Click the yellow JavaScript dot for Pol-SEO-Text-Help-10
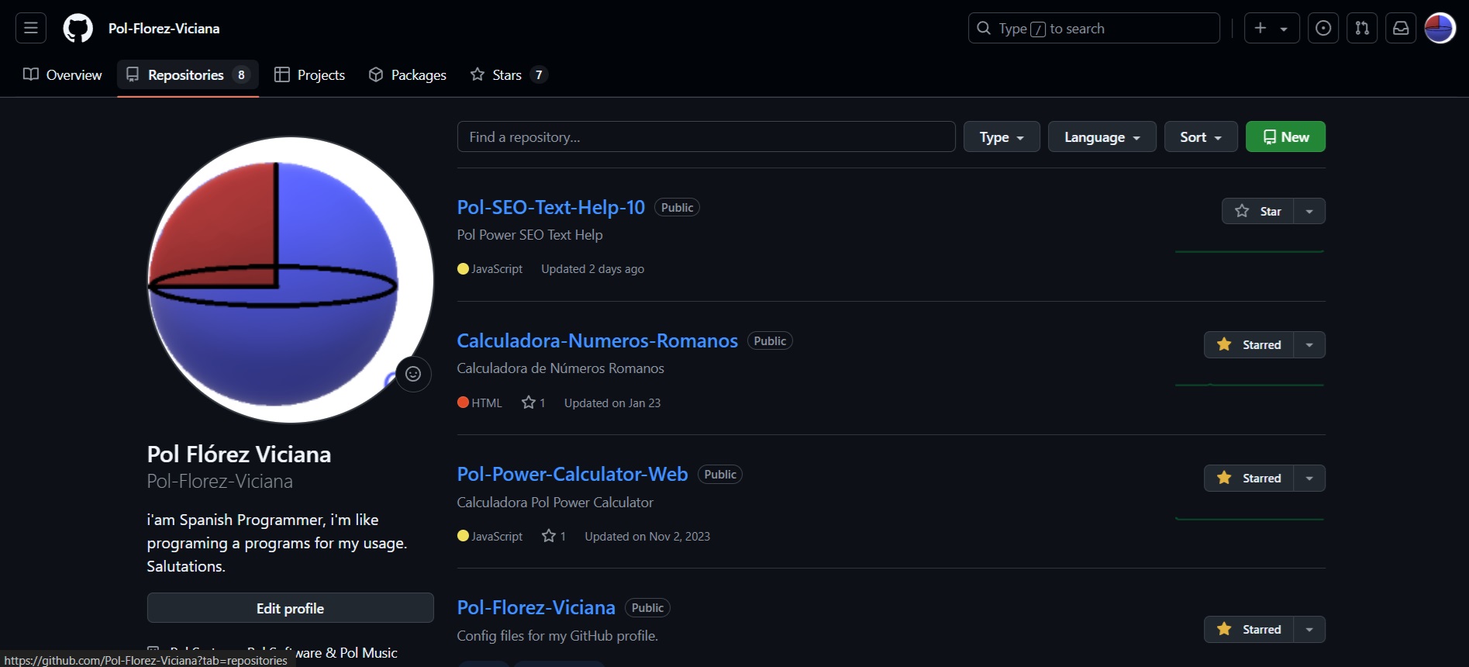This screenshot has height=667, width=1469. pos(463,268)
